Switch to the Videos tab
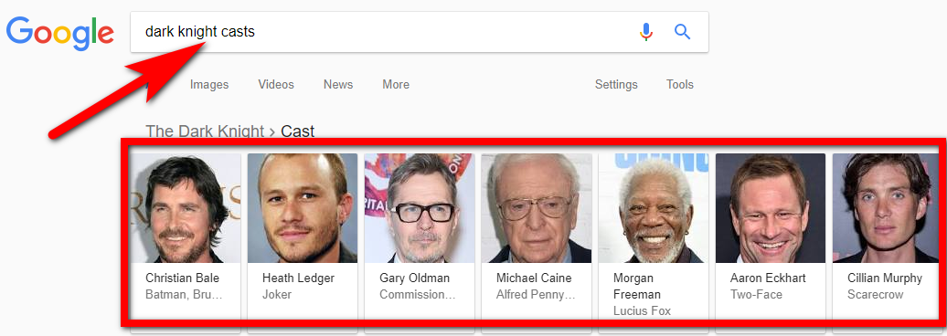Viewport: 947px width, 336px height. 276,84
